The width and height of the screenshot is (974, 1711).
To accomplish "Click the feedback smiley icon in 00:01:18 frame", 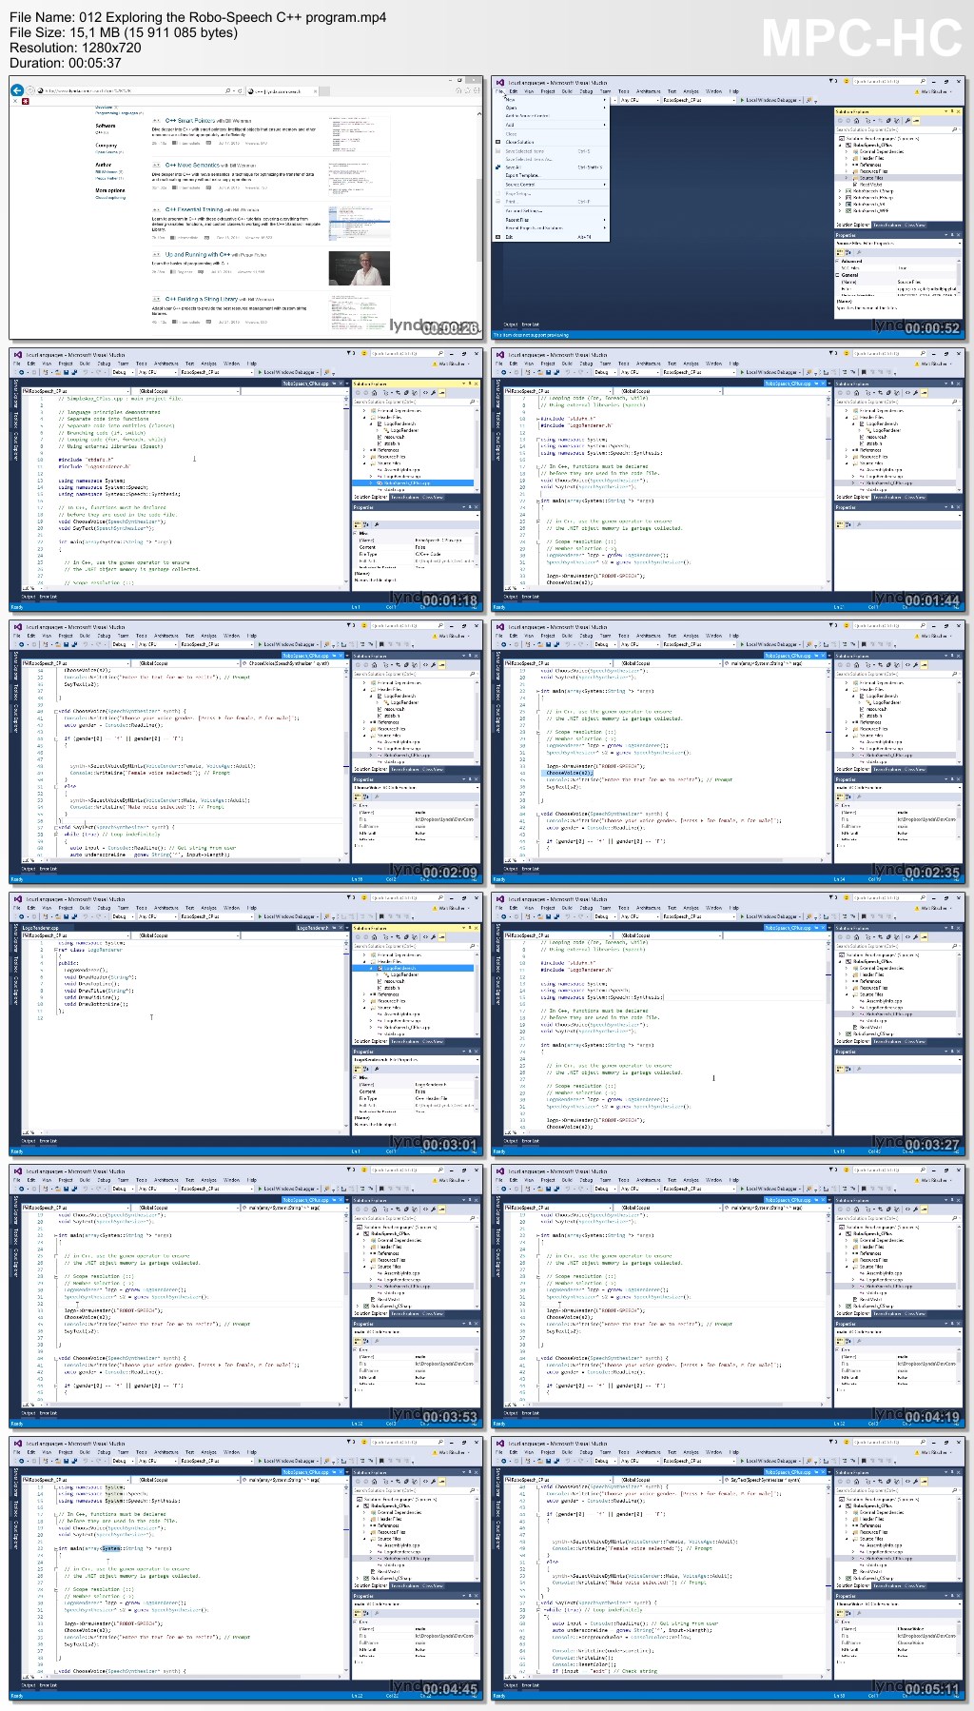I will [x=363, y=353].
